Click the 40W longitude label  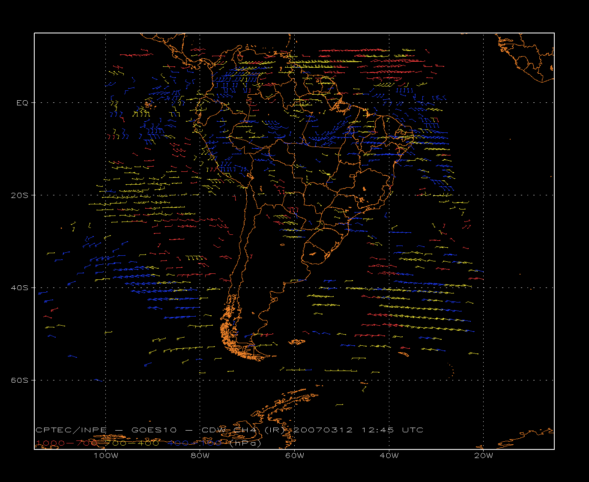(389, 455)
